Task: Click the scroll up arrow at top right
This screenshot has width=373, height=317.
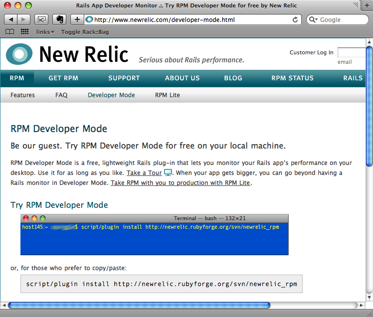Action: tap(369, 42)
